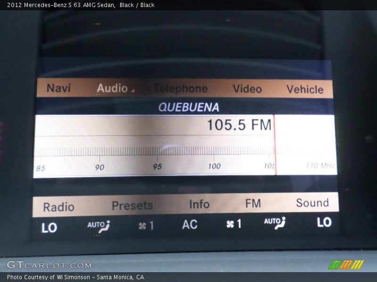Open the Presets list

[132, 205]
